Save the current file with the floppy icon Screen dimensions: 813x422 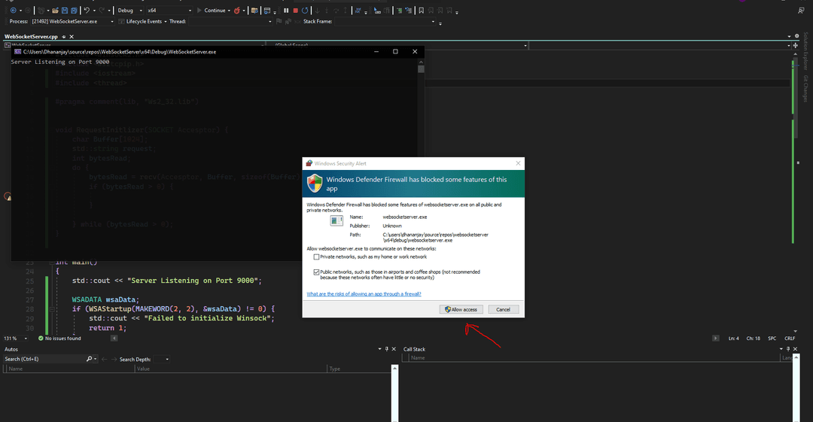click(64, 11)
